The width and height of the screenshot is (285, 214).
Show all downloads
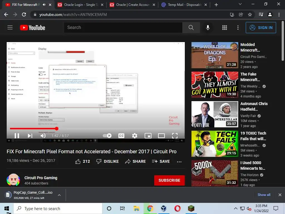pyautogui.click(x=264, y=195)
